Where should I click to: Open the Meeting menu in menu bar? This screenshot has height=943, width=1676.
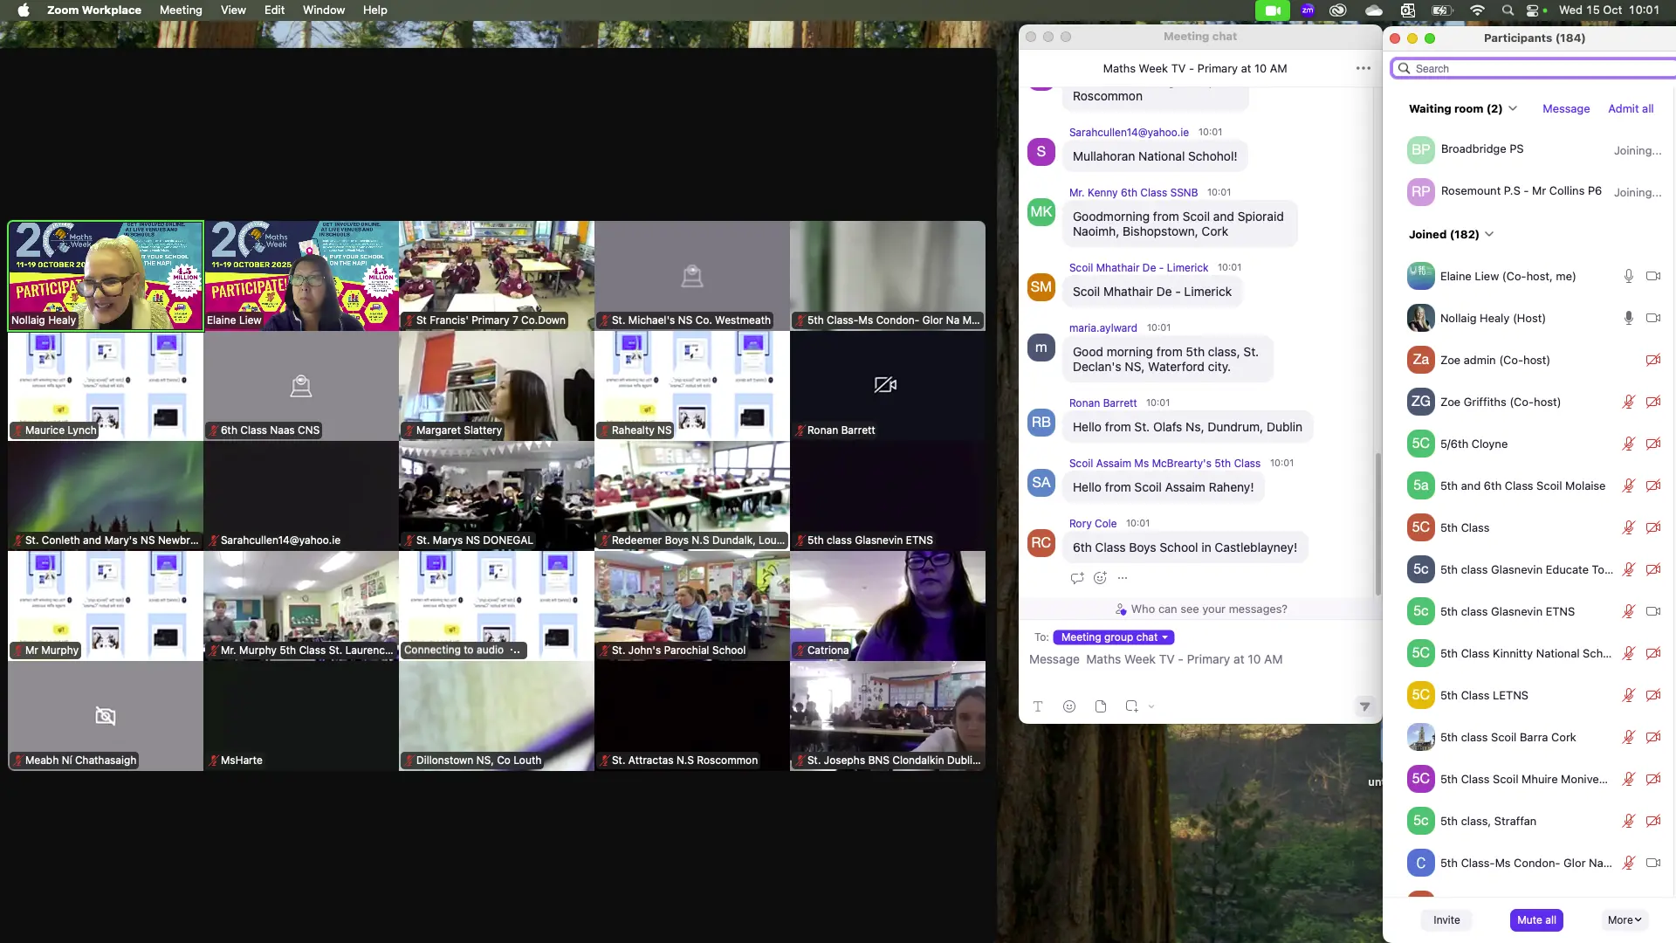click(x=181, y=10)
